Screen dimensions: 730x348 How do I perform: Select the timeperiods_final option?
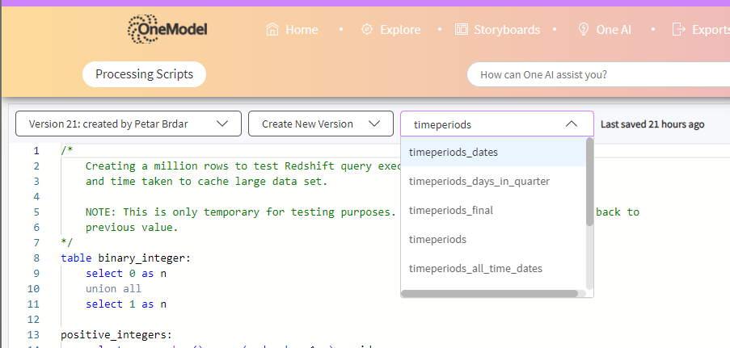coord(451,210)
